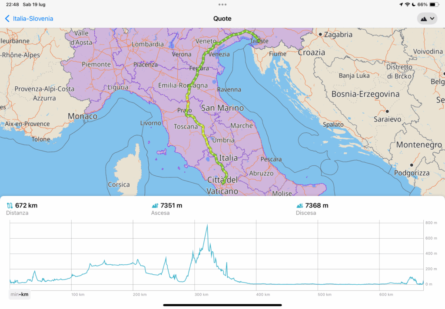This screenshot has width=445, height=309.
Task: Tap the 300 km axis label
Action: pos(202,295)
